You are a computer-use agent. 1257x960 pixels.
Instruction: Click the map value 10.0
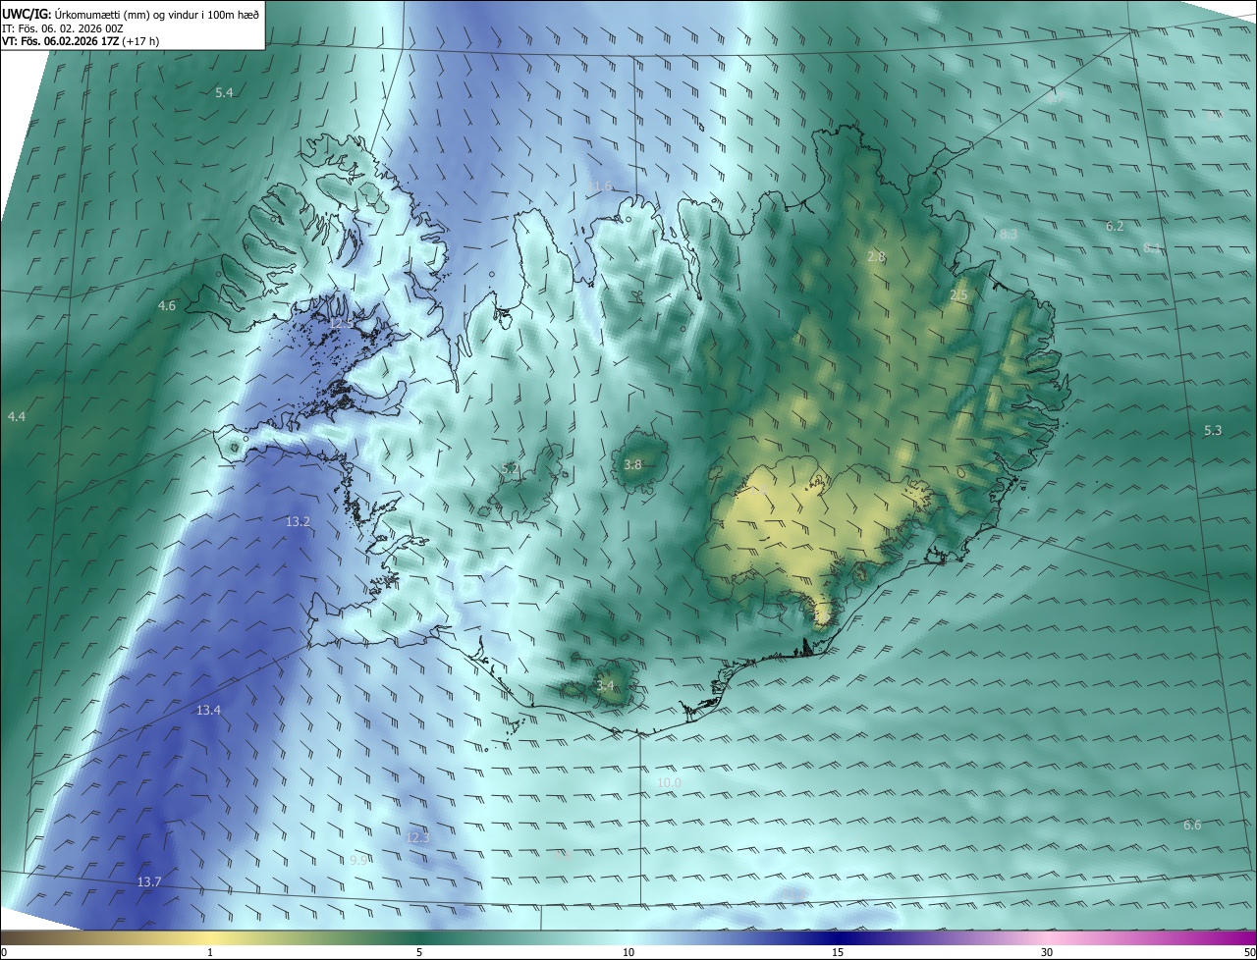[x=669, y=782]
